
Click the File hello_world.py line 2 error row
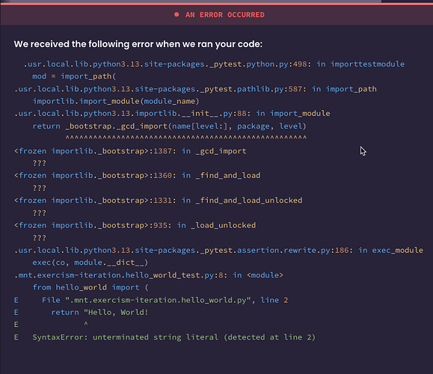151,300
